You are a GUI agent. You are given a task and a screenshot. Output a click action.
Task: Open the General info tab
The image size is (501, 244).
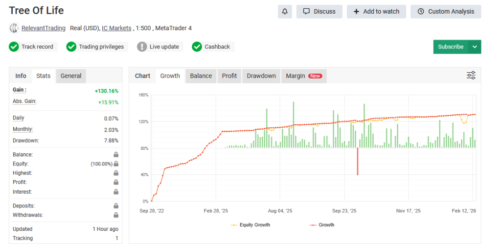click(x=71, y=76)
